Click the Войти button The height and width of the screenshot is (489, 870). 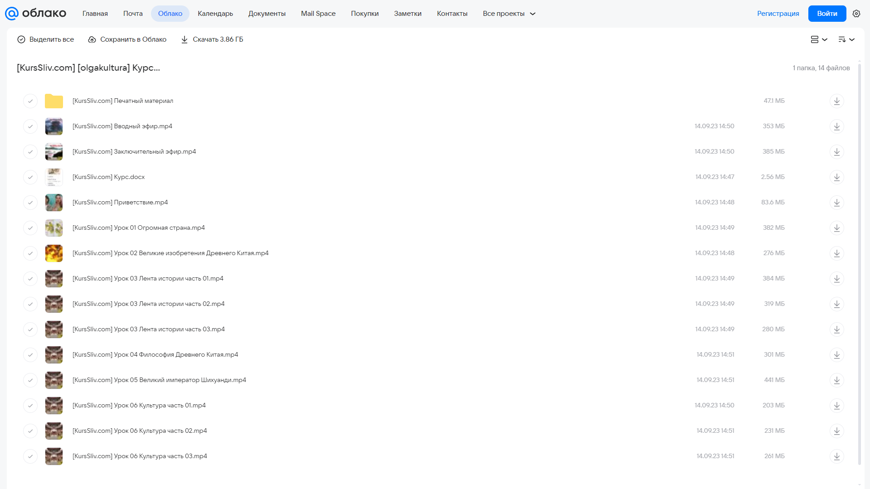827,14
